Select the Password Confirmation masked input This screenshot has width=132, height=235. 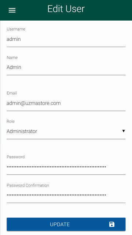[66, 195]
